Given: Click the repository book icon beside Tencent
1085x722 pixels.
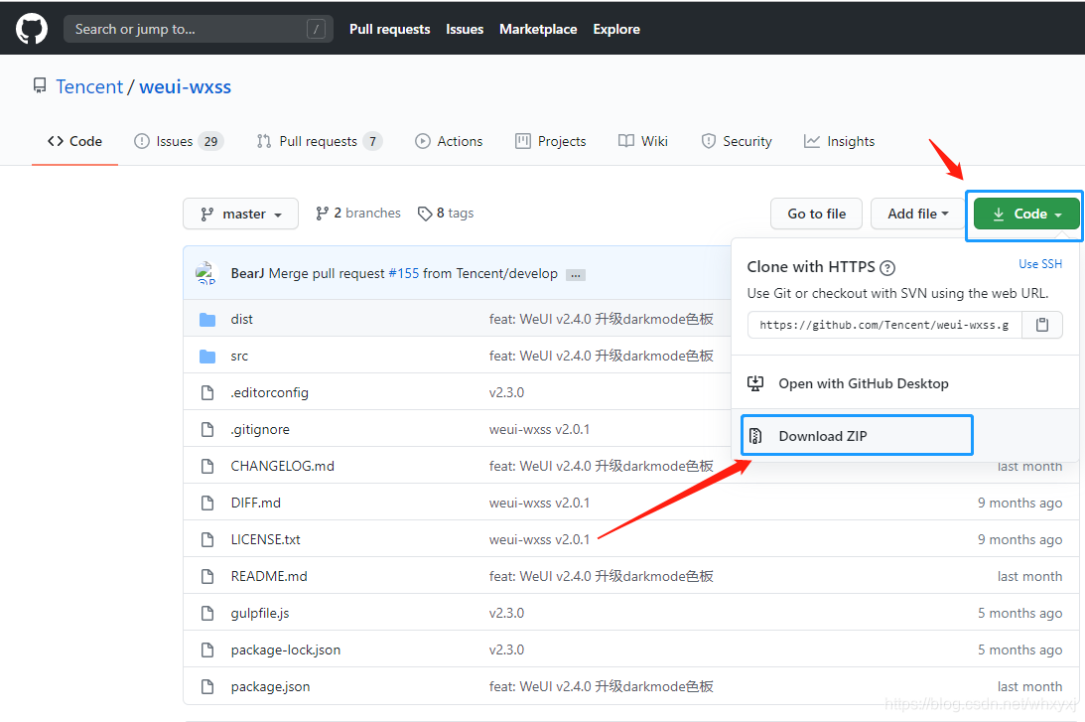Looking at the screenshot, I should [40, 85].
